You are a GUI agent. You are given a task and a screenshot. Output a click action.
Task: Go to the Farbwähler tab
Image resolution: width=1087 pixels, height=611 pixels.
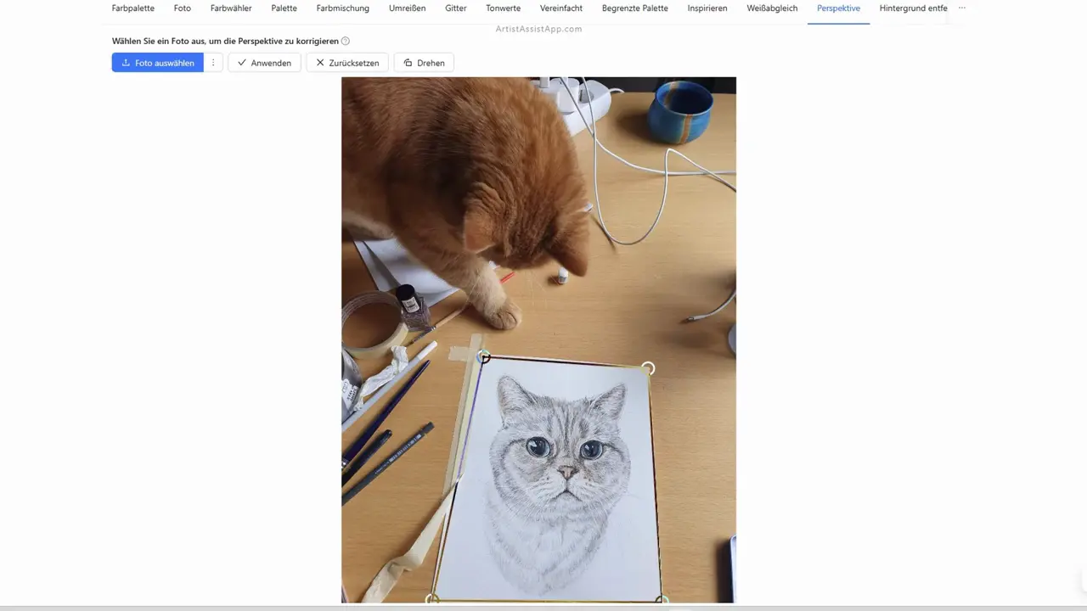231,8
